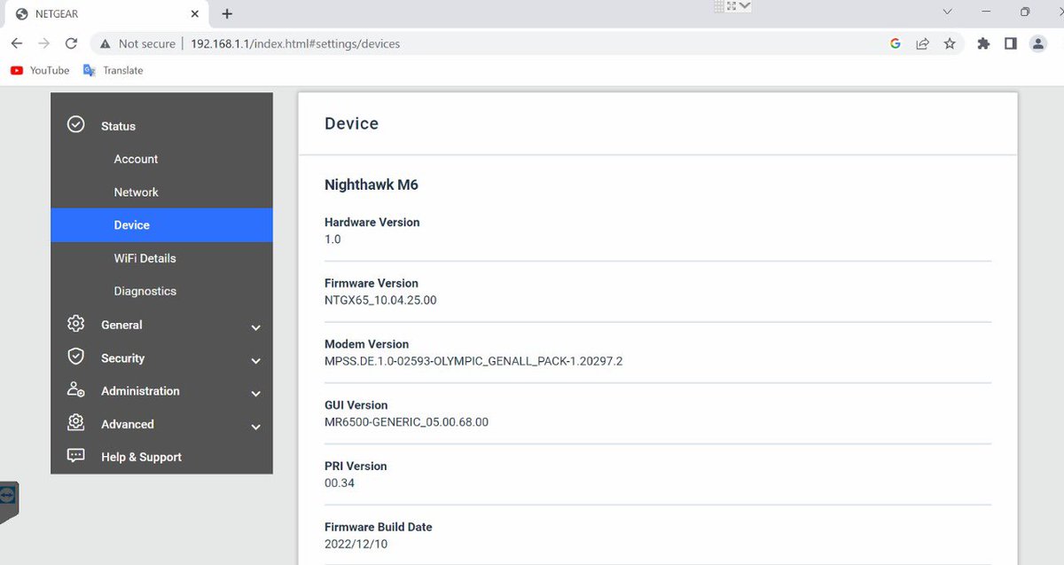Viewport: 1064px width, 565px height.
Task: Click the Status menu label
Action: (118, 126)
